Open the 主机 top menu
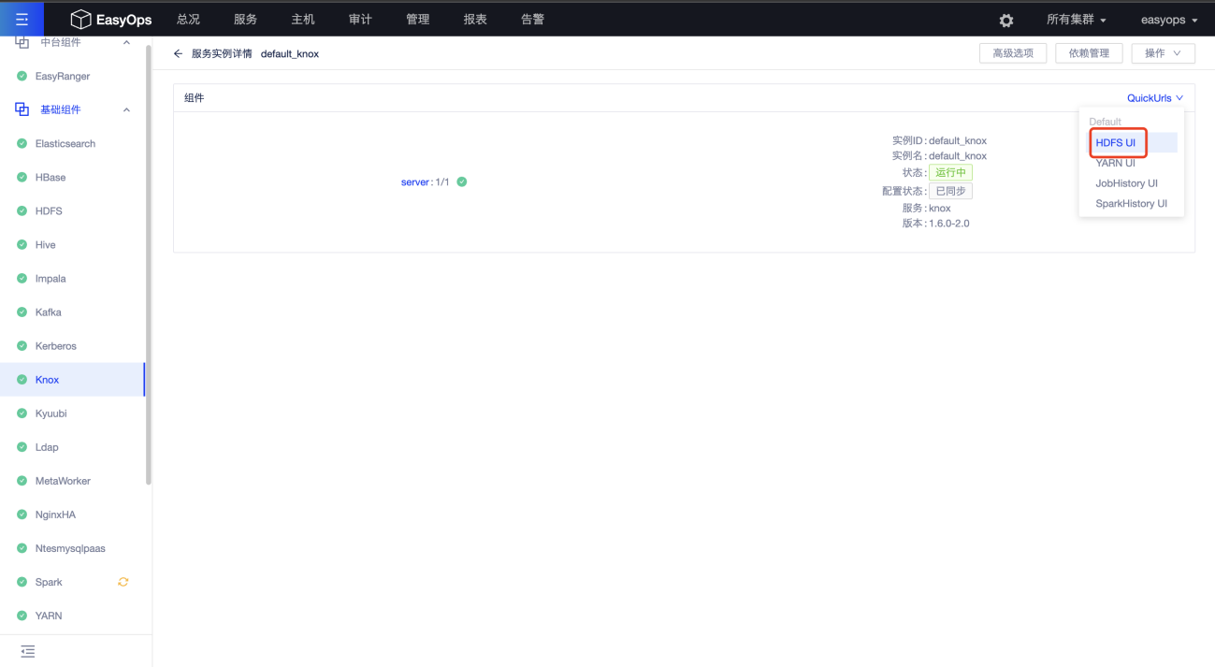 (x=303, y=20)
